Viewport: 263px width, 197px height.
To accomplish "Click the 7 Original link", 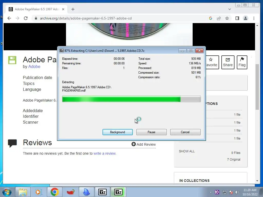I will pos(234,160).
